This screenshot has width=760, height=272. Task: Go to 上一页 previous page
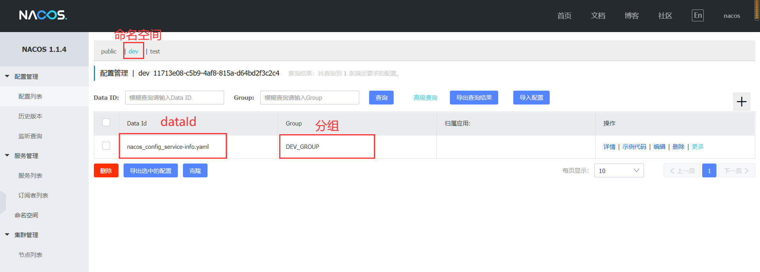tap(682, 171)
